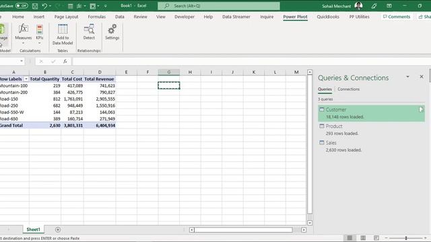Open the Undo history dropdown arrow
The width and height of the screenshot is (431, 242).
click(51, 6)
